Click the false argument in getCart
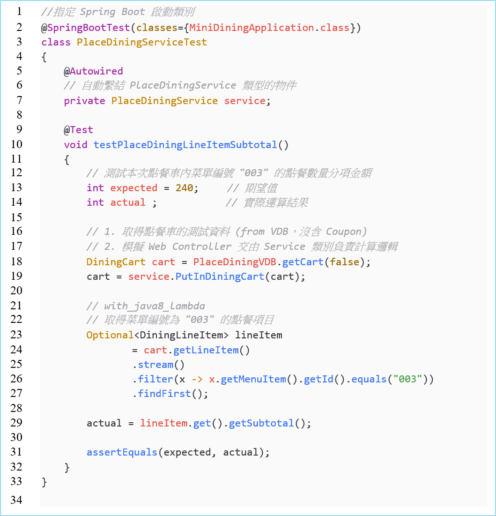The height and width of the screenshot is (516, 496). (345, 262)
